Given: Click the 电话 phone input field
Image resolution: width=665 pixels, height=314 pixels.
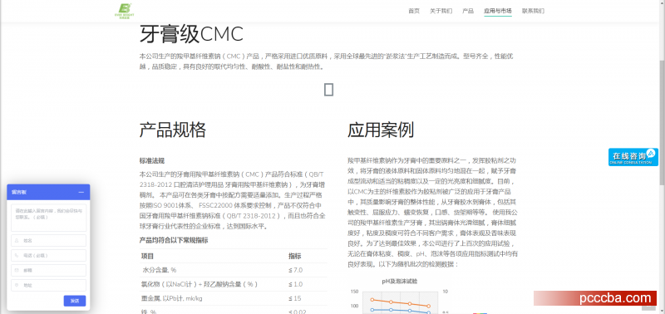Looking at the screenshot, I should pyautogui.click(x=48, y=255).
